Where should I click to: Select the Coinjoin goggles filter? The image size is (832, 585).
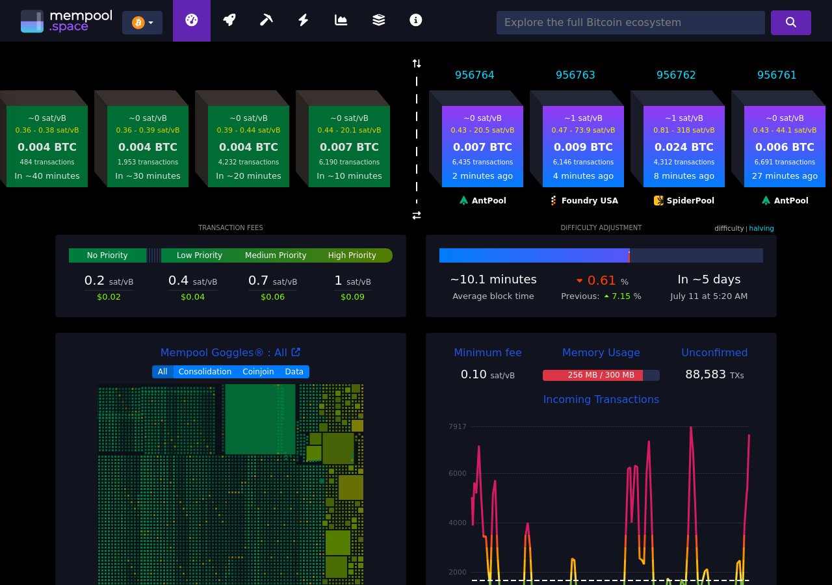pos(258,372)
